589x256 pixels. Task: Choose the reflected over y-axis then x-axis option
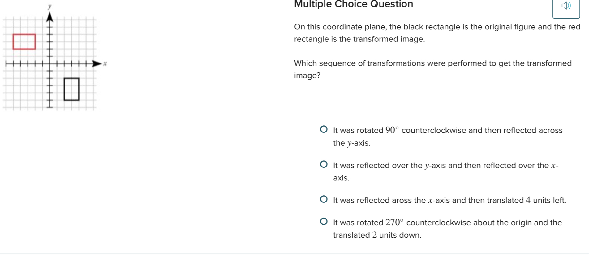coord(324,164)
